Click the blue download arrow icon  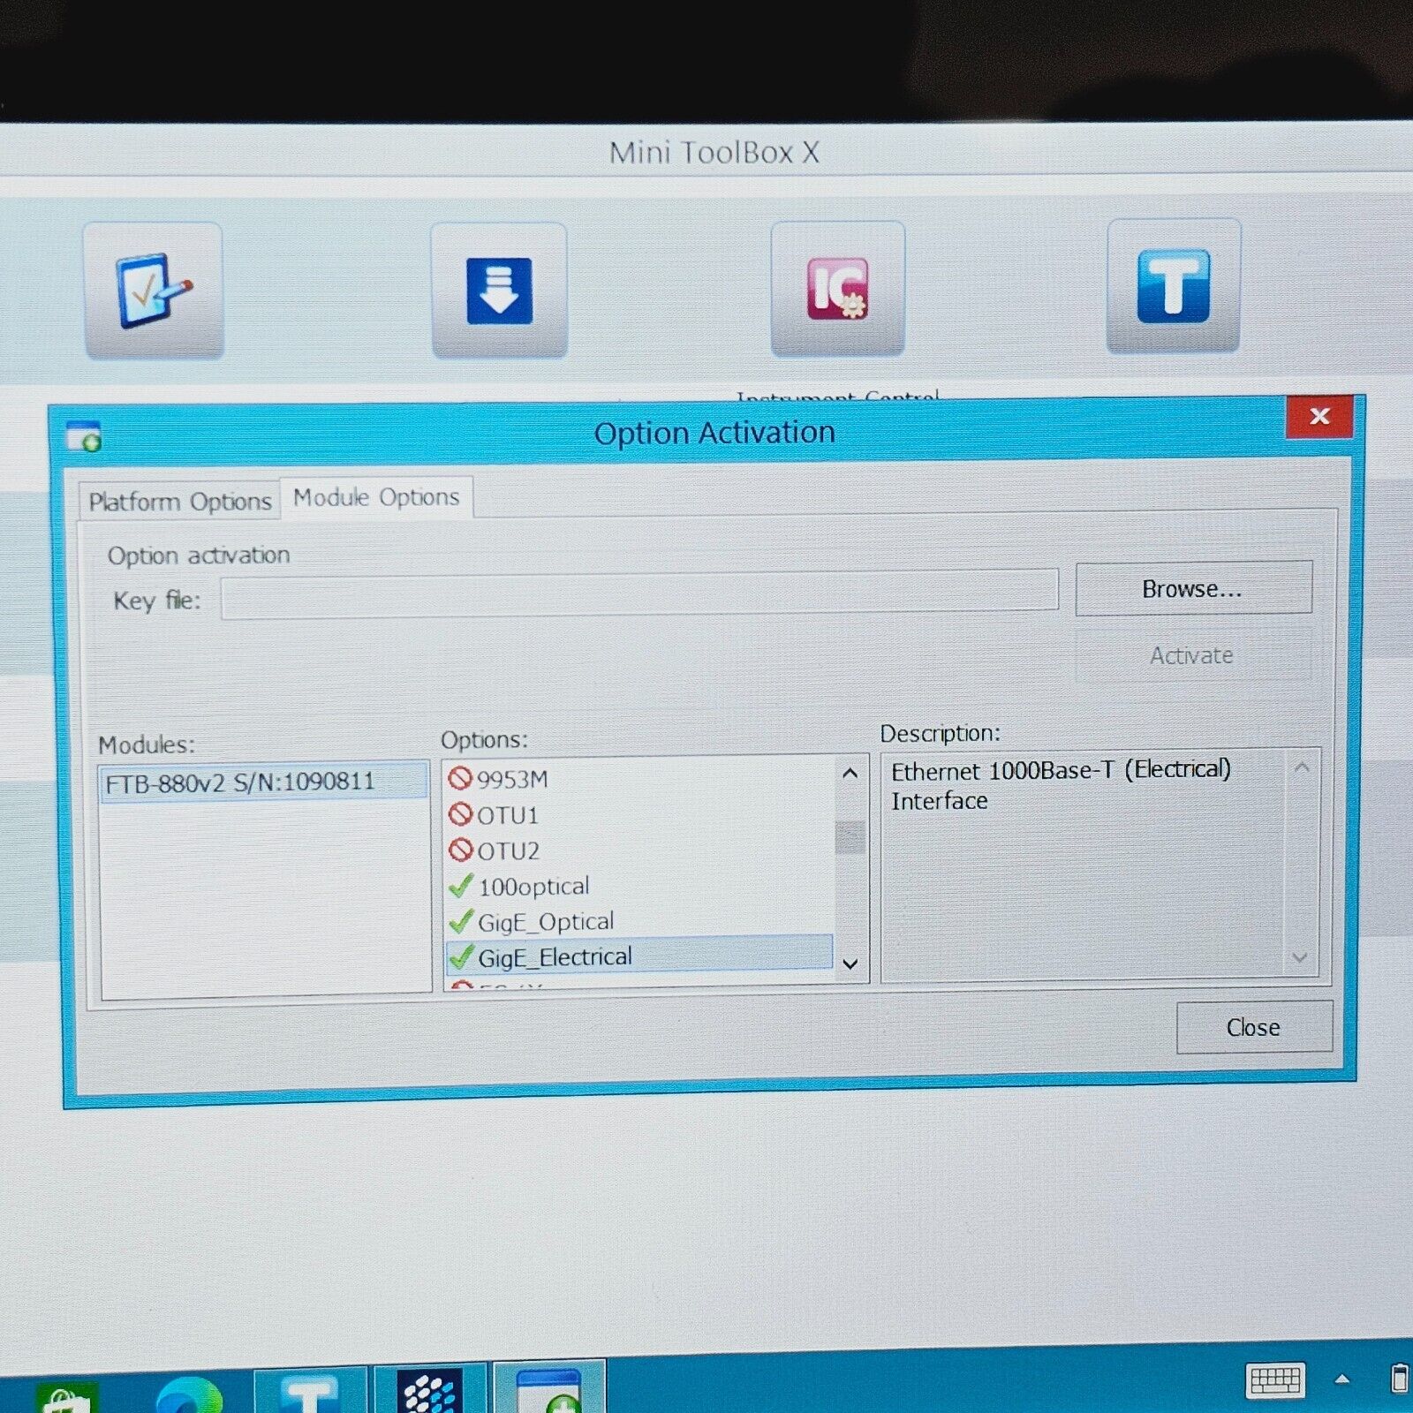499,290
